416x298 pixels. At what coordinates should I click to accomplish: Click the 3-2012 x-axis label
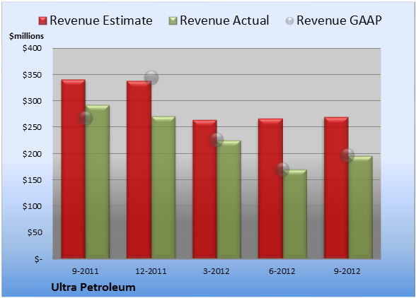(216, 271)
